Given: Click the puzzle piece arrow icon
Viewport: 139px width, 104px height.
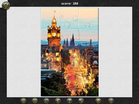Looking at the screenshot, I should pos(58,101).
